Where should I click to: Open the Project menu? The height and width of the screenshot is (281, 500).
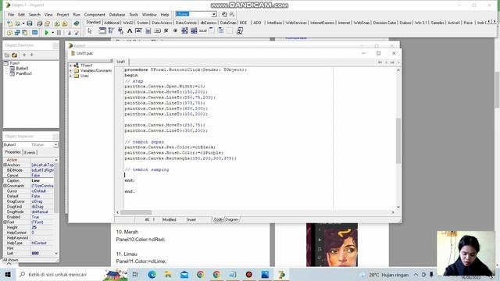point(62,15)
